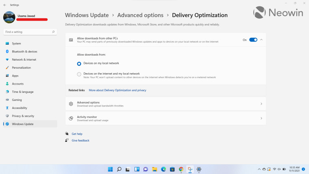Open the user profile picture
The height and width of the screenshot is (174, 309).
[9, 17]
